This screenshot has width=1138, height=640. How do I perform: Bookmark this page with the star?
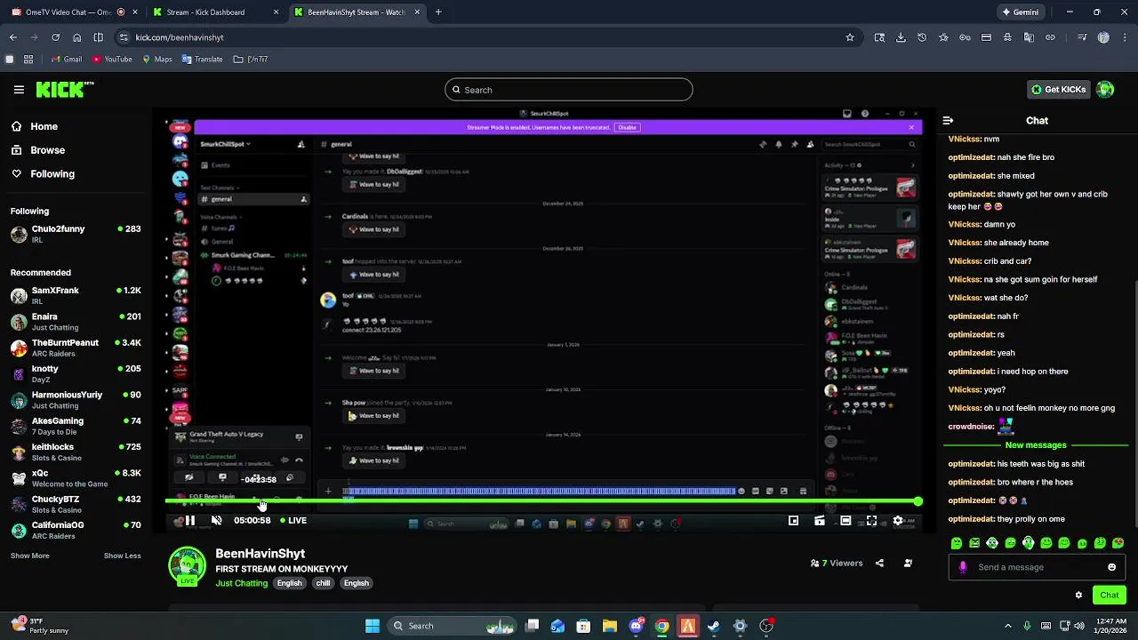click(850, 37)
